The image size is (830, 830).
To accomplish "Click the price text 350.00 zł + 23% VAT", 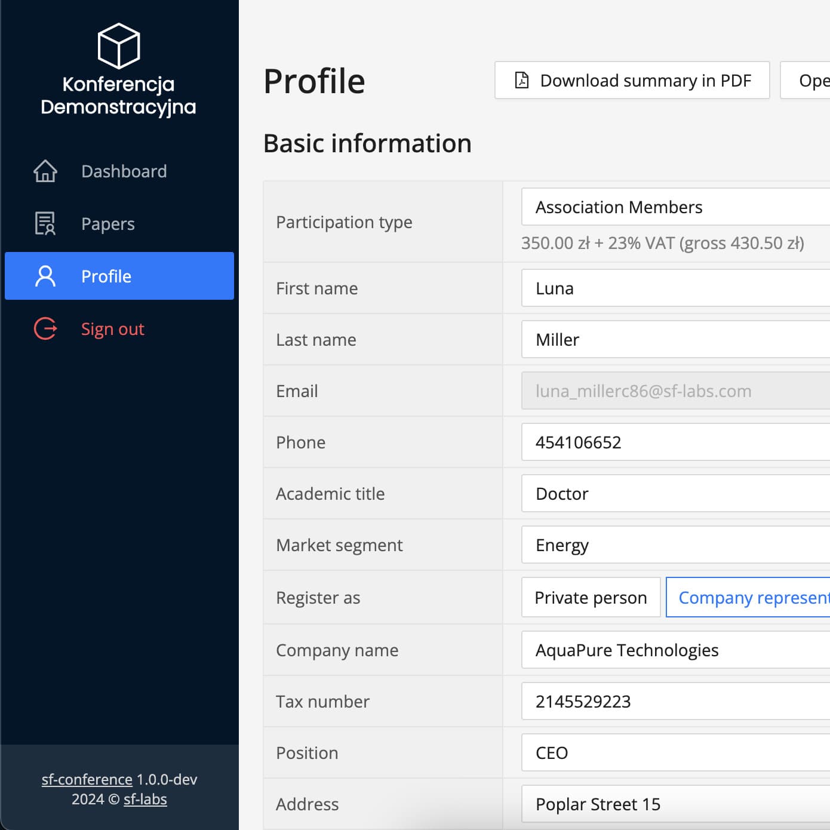I will click(x=663, y=243).
